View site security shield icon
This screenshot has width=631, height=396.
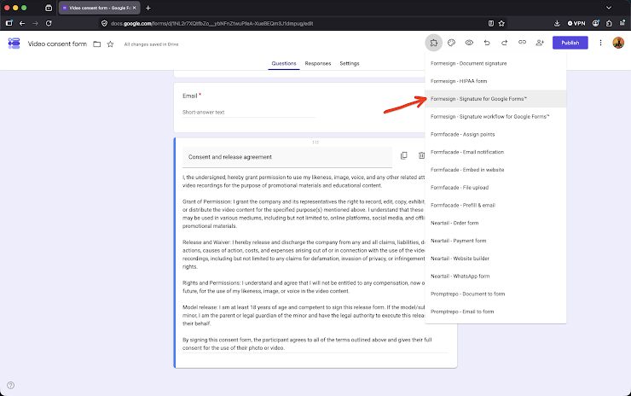point(104,23)
